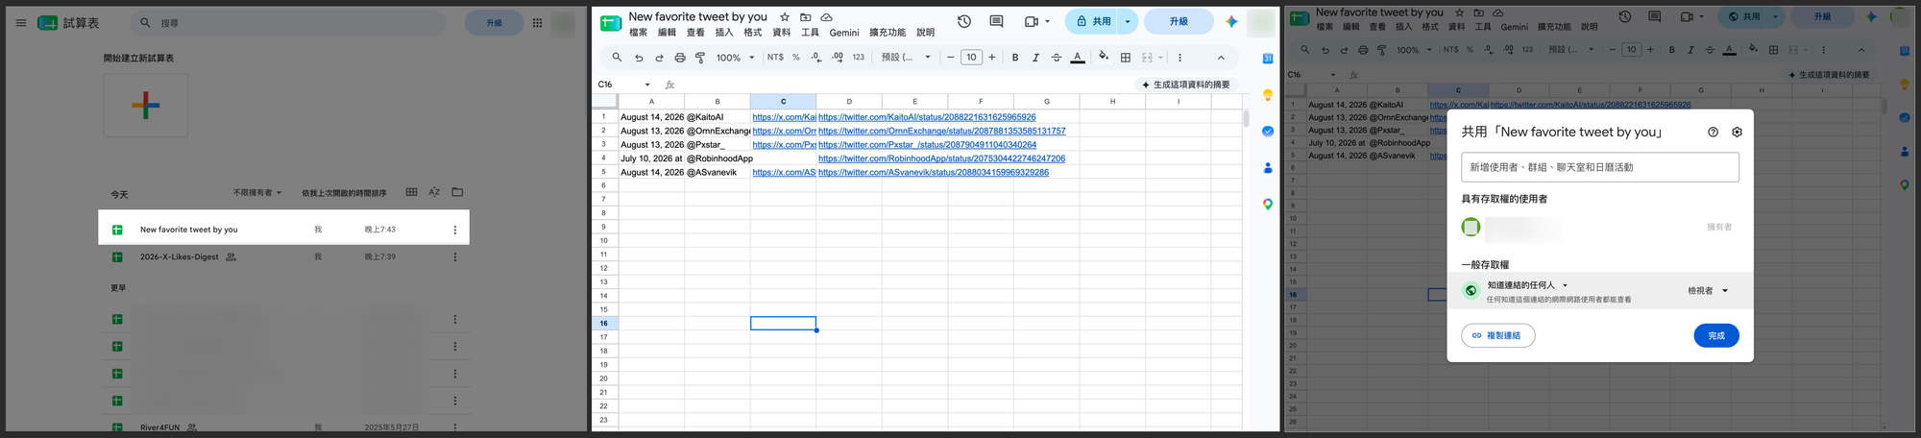Toggle bold in middle toolbar
Image resolution: width=1921 pixels, height=438 pixels.
pyautogui.click(x=1015, y=58)
